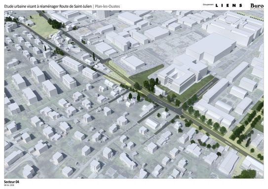Click the LIENS groupement logo
268x189 pixels.
[x=229, y=5]
